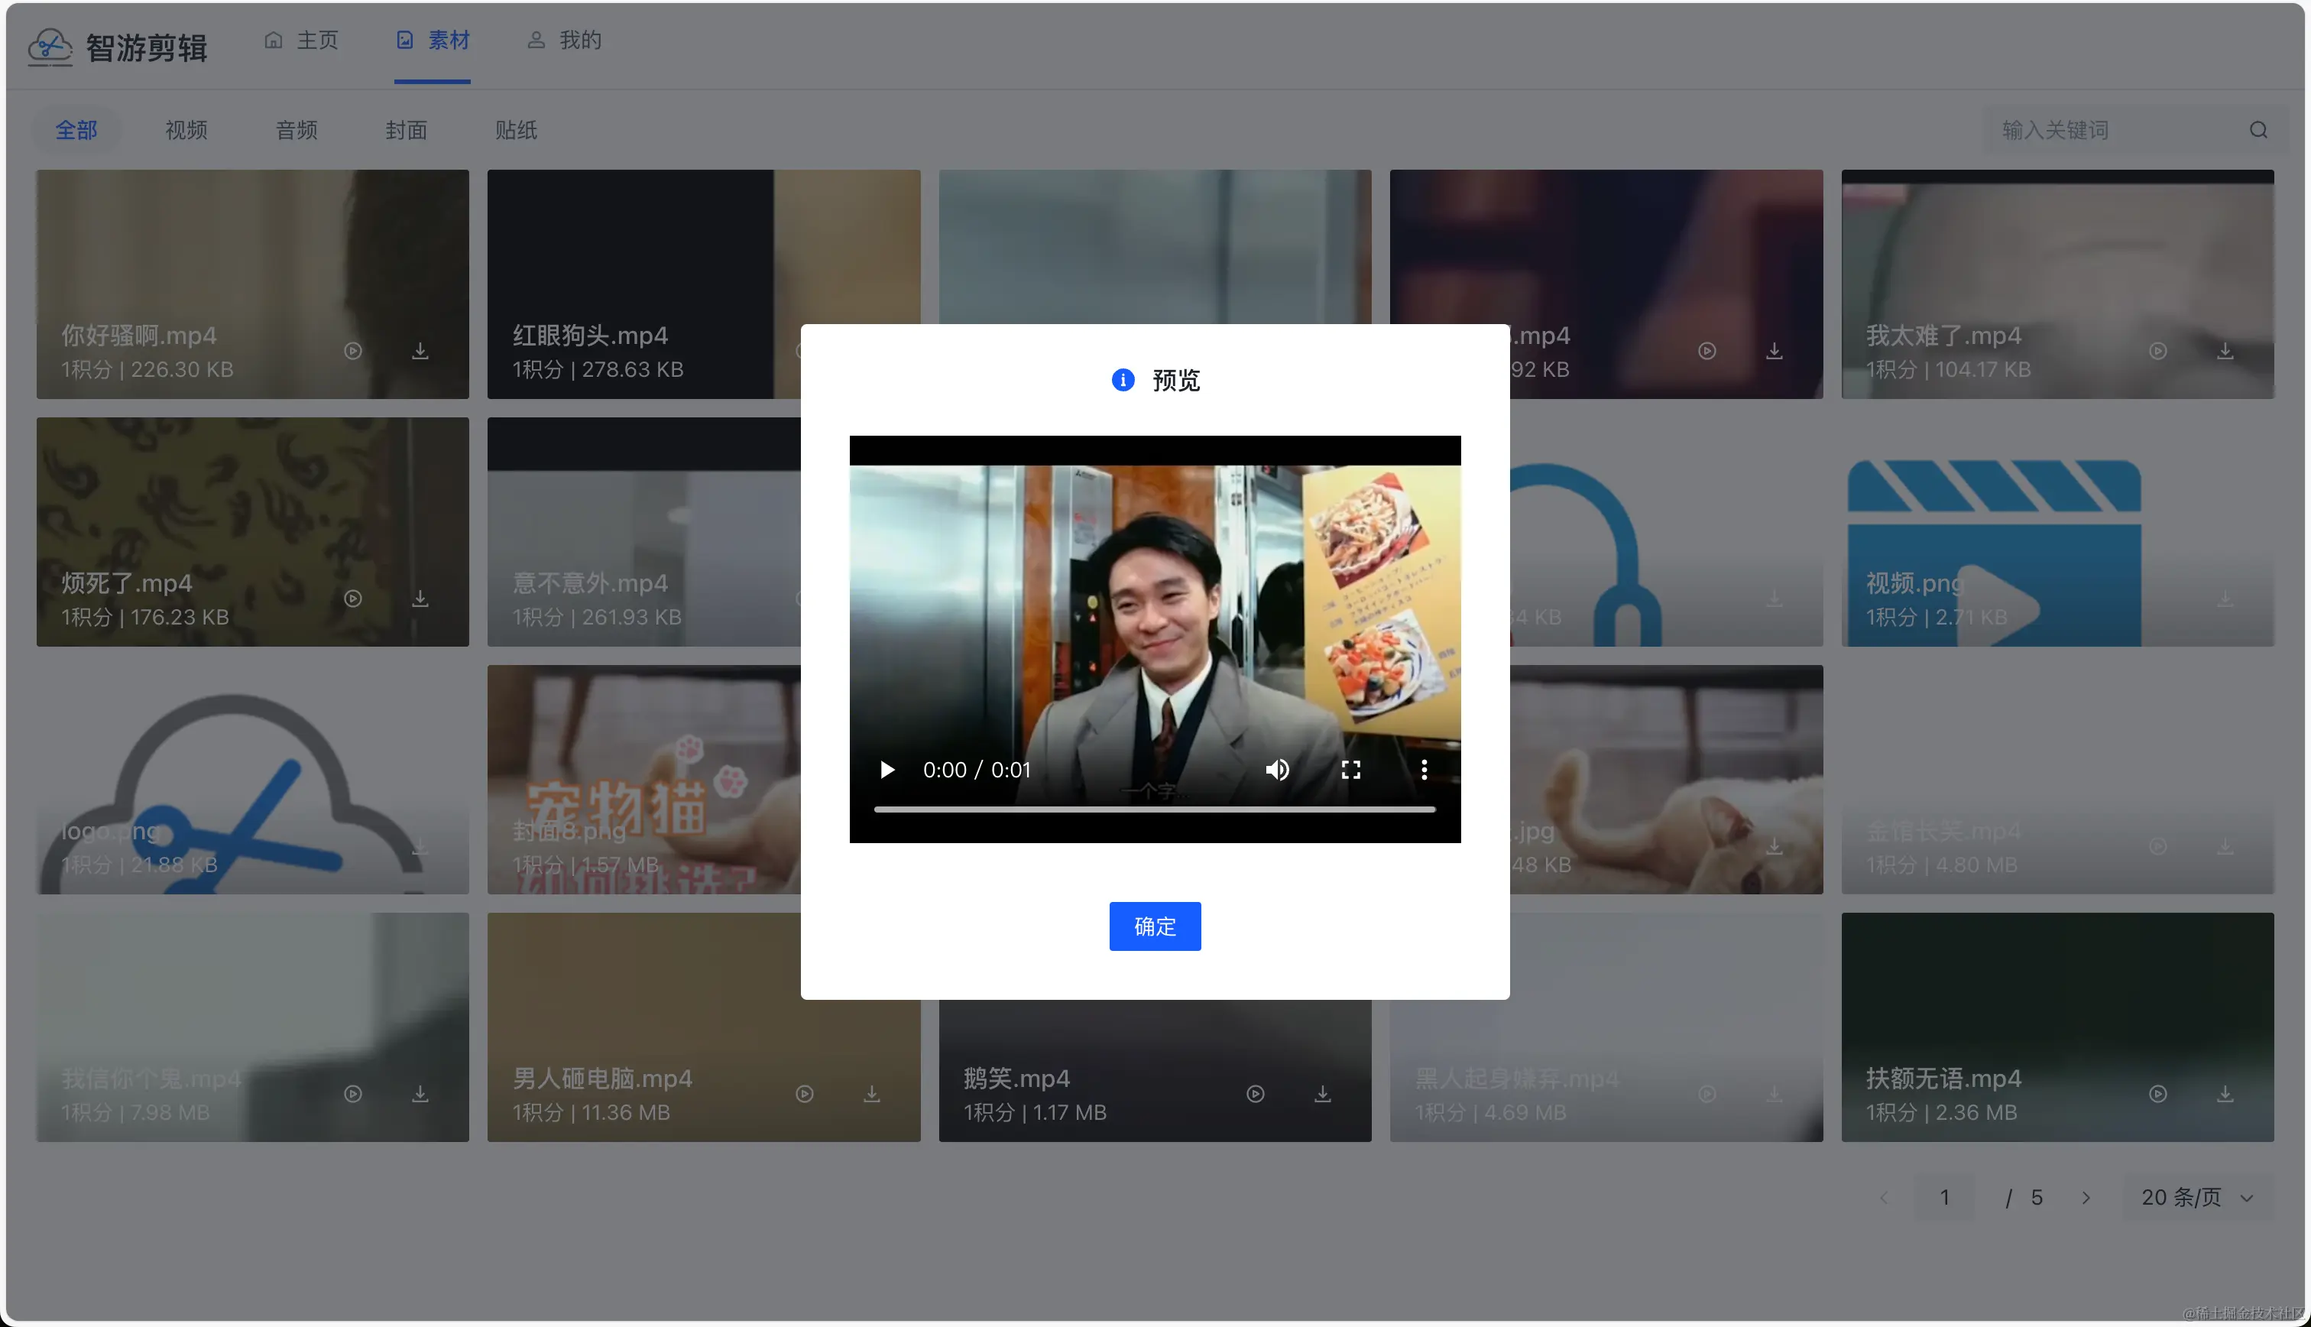Download 你好骚啊.mp4 file
The image size is (2311, 1327).
click(x=420, y=351)
